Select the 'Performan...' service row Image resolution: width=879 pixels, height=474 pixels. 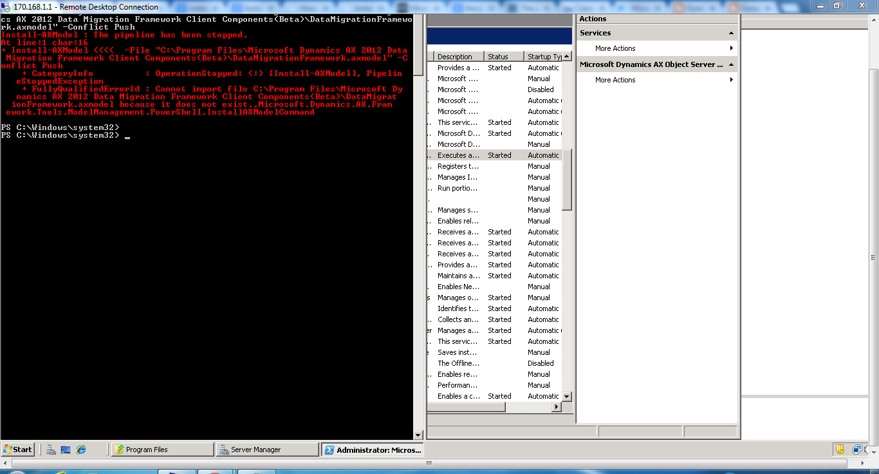point(494,385)
